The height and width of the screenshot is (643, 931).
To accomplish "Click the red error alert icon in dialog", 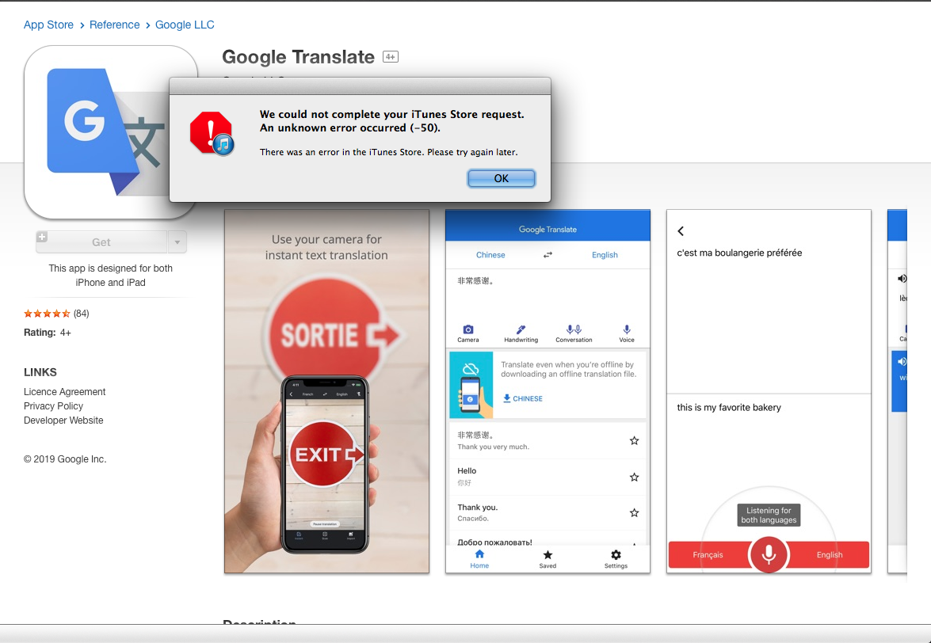I will point(212,133).
